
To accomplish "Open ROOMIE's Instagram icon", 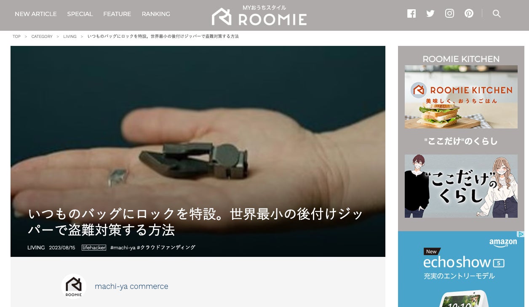I will click(x=450, y=13).
